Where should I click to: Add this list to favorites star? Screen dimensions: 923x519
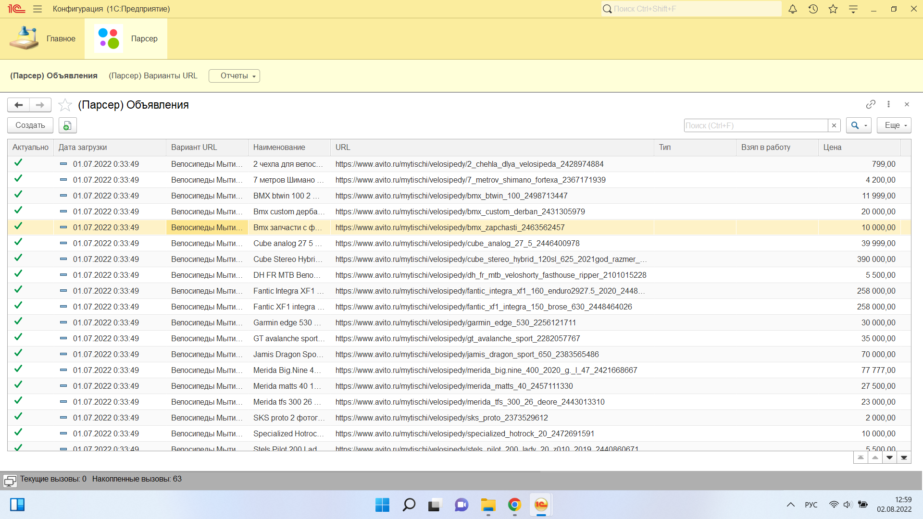[65, 105]
